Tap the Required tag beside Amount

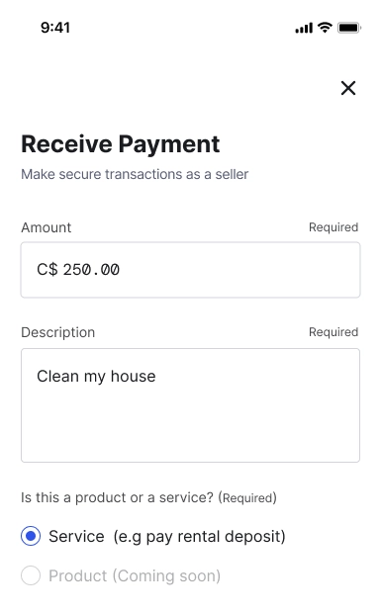click(x=333, y=227)
